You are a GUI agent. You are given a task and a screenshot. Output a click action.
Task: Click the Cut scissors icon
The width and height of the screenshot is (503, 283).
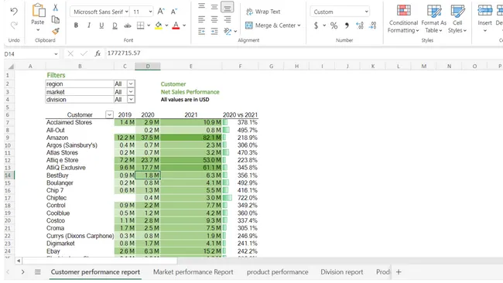pyautogui.click(x=56, y=8)
